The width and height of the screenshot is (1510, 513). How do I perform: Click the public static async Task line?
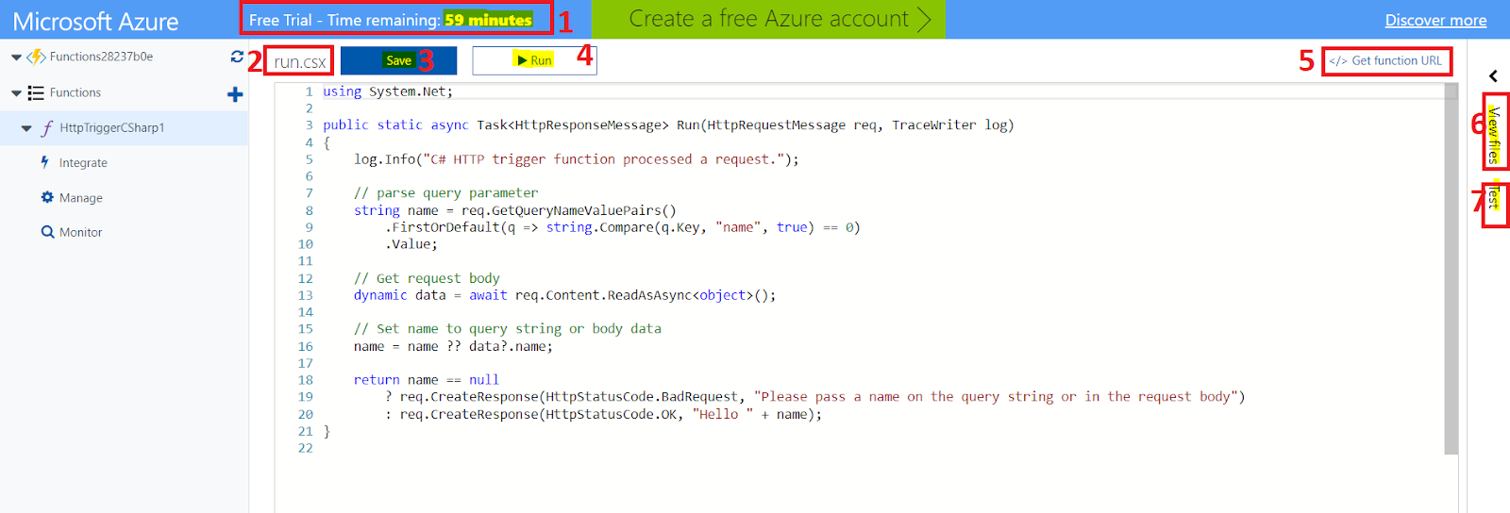click(x=668, y=125)
